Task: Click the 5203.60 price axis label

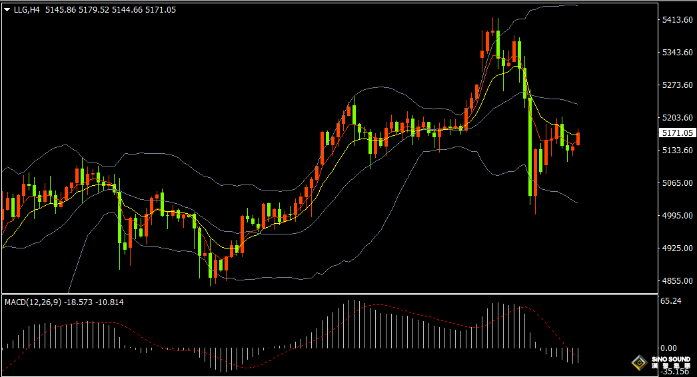Action: [676, 117]
